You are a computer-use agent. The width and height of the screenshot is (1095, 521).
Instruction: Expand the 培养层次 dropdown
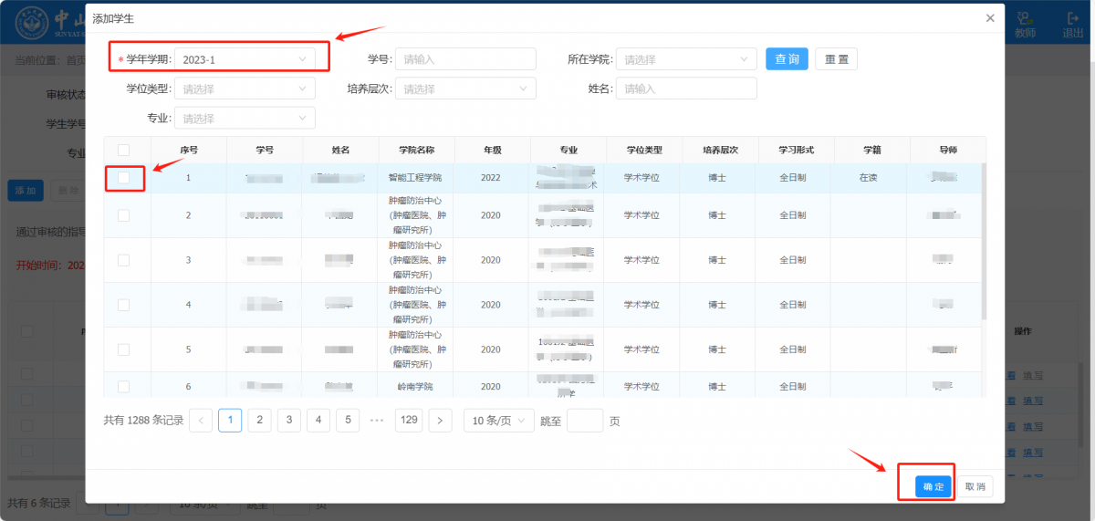point(465,89)
